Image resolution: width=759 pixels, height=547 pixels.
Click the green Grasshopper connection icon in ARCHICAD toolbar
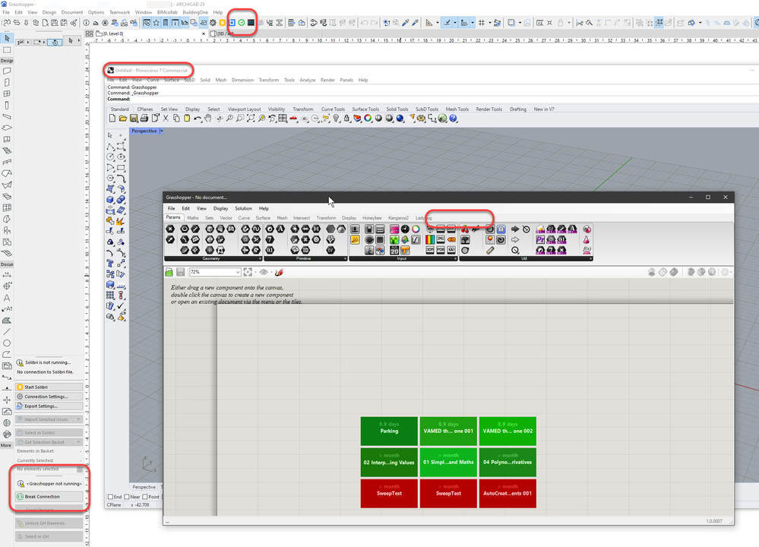[x=241, y=23]
